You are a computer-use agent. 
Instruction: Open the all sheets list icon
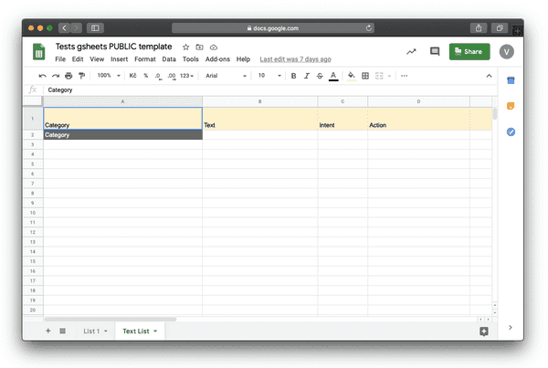tap(62, 331)
